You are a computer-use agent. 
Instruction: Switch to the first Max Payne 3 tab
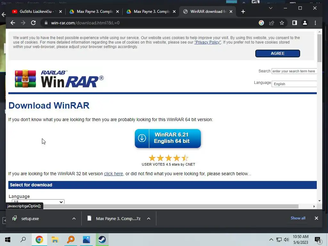94,12
